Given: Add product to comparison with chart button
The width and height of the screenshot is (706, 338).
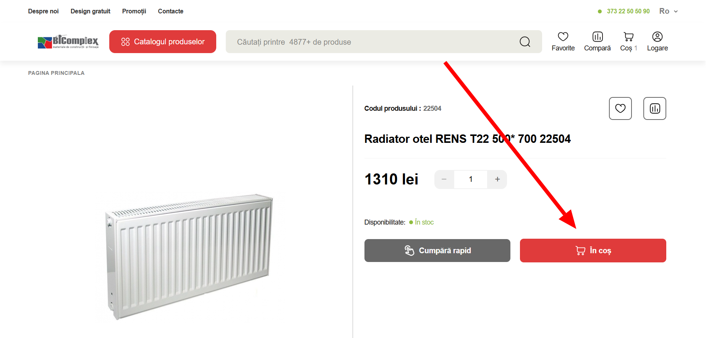Looking at the screenshot, I should click(654, 108).
